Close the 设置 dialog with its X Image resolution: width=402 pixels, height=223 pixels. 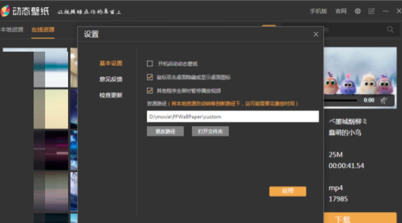pyautogui.click(x=316, y=34)
